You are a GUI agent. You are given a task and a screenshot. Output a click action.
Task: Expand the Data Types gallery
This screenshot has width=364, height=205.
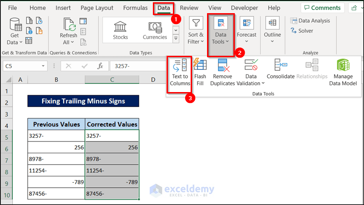(x=176, y=39)
